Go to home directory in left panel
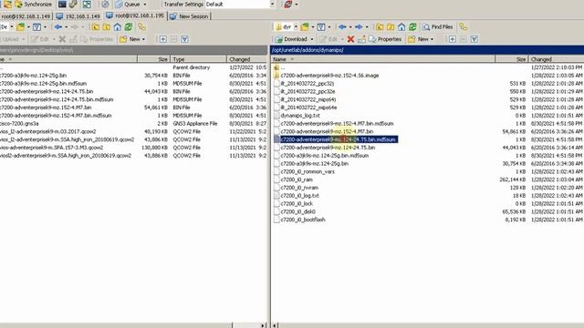 118,26
